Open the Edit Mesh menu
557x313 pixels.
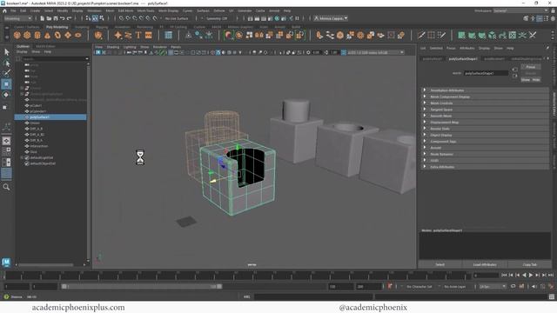(x=125, y=11)
